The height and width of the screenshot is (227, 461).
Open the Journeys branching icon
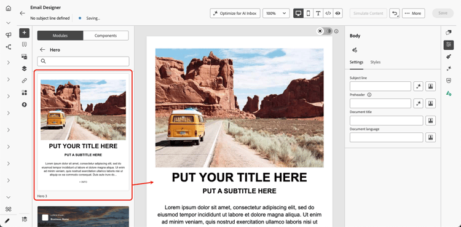click(x=9, y=47)
